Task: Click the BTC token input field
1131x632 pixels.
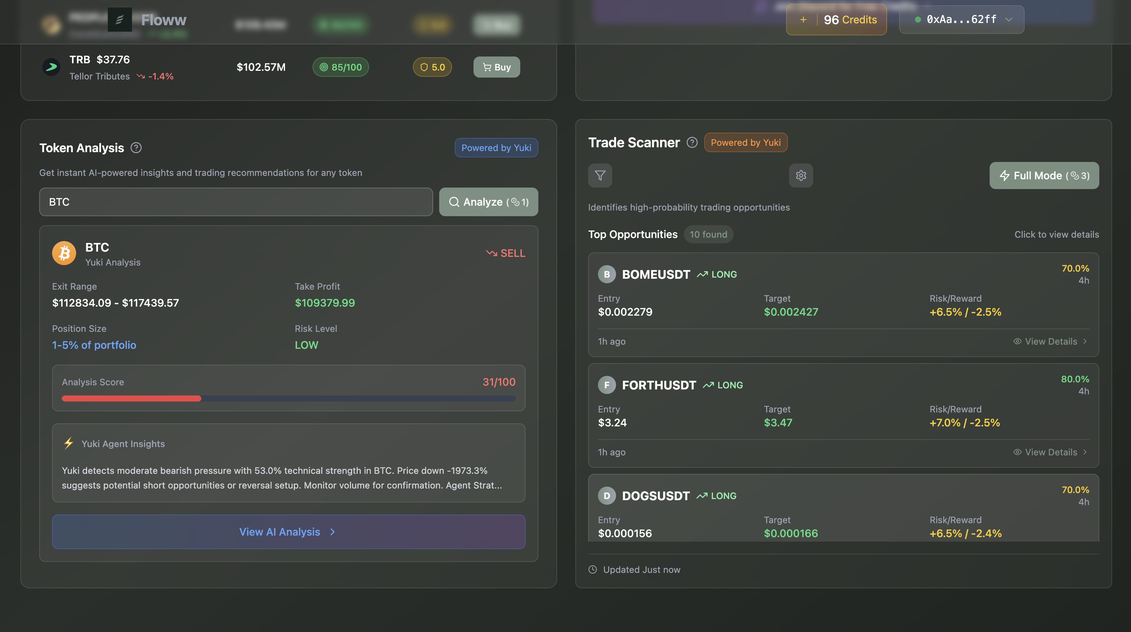Action: coord(236,202)
